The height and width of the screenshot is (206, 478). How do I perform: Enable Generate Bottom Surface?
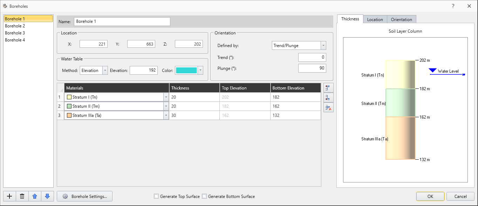[204, 196]
